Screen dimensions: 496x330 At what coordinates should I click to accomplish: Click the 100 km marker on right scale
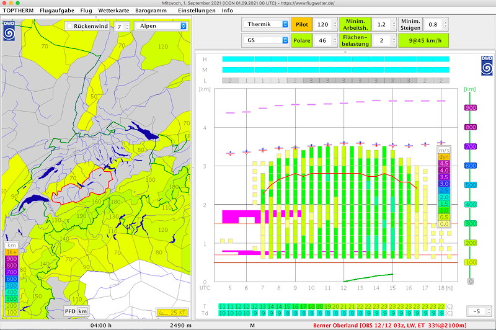pos(471,262)
